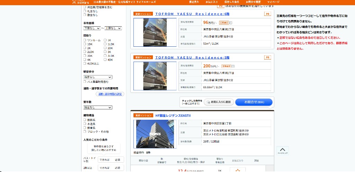The image size is (355, 172).
Task: Click the 96万円 rent value
Action: 208,22
